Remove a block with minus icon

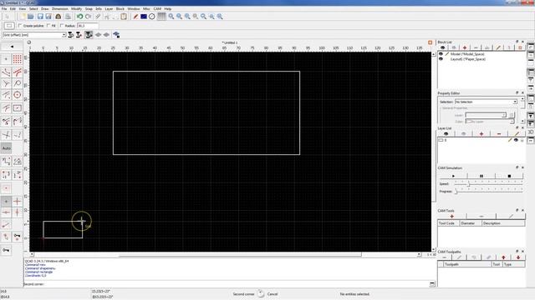pos(476,47)
